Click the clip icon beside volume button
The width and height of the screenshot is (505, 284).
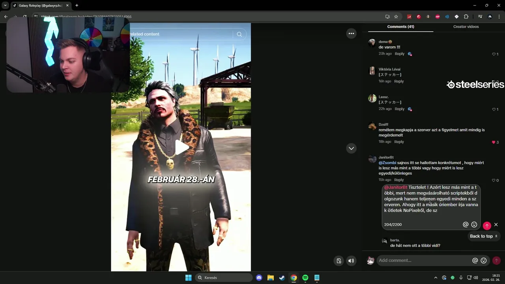tap(339, 261)
